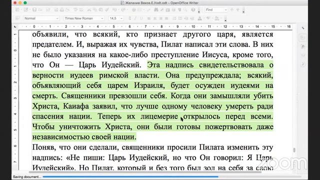Image resolution: width=320 pixels, height=180 pixels.
Task: Open font size dropdown 14,5
Action: (121, 18)
